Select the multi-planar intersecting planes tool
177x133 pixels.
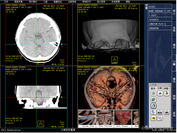[x=153, y=99]
